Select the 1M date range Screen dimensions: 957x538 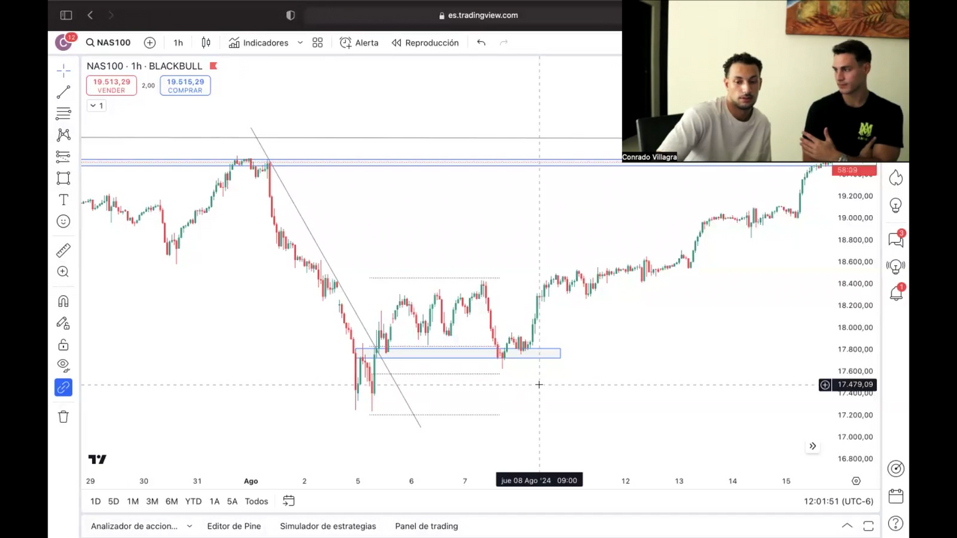coord(132,501)
